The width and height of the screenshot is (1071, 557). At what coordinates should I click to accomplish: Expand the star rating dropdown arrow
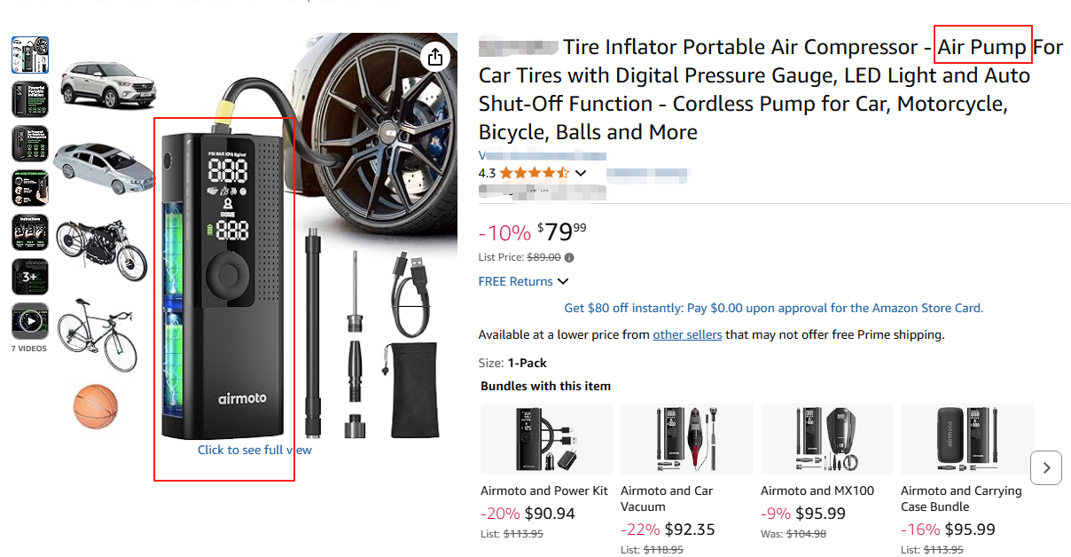[581, 173]
